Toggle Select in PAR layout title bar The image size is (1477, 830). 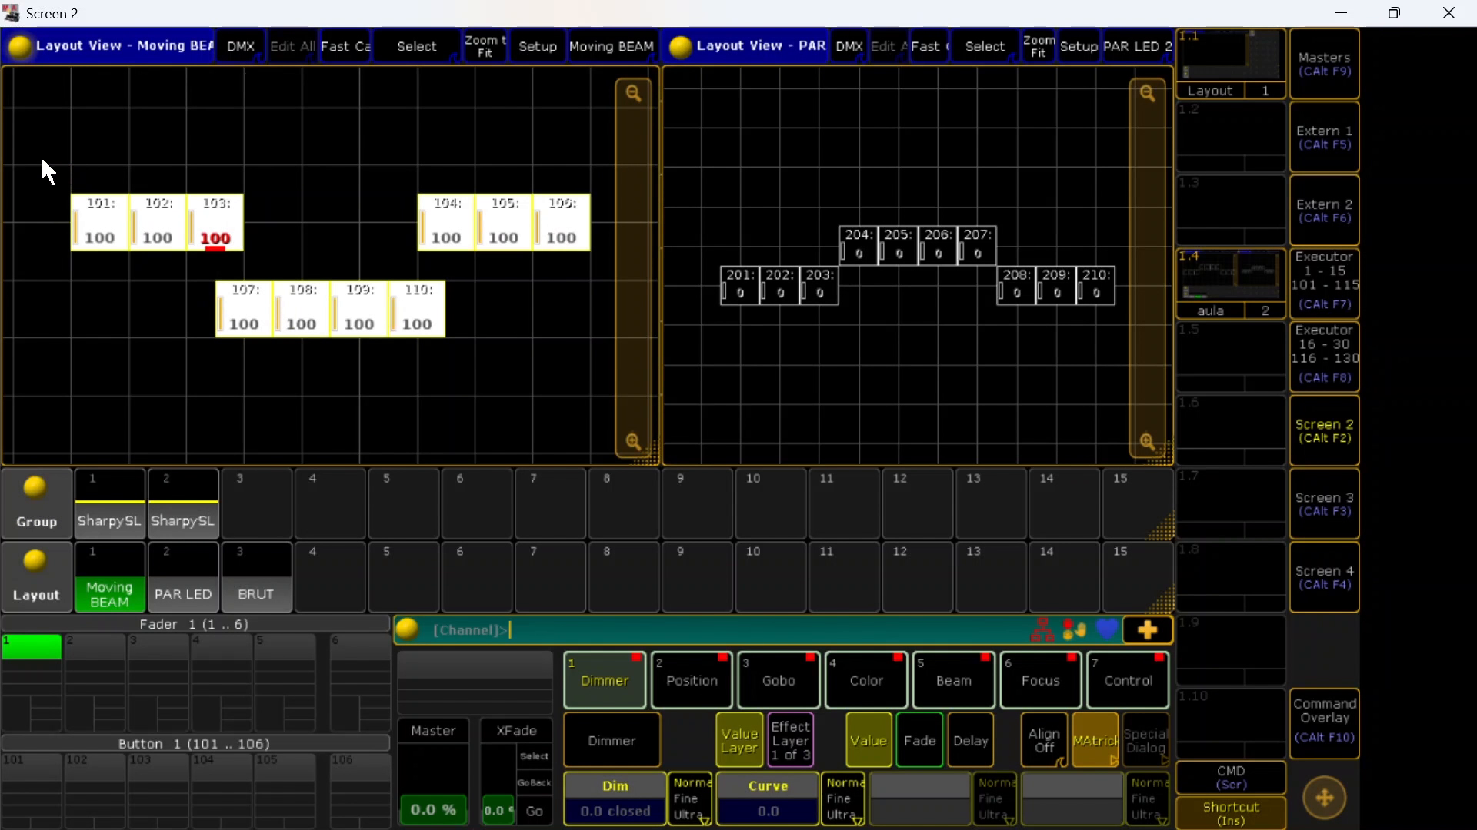(985, 47)
